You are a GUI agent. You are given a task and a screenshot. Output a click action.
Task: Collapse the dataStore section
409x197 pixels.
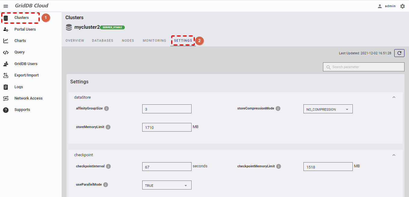click(x=394, y=97)
